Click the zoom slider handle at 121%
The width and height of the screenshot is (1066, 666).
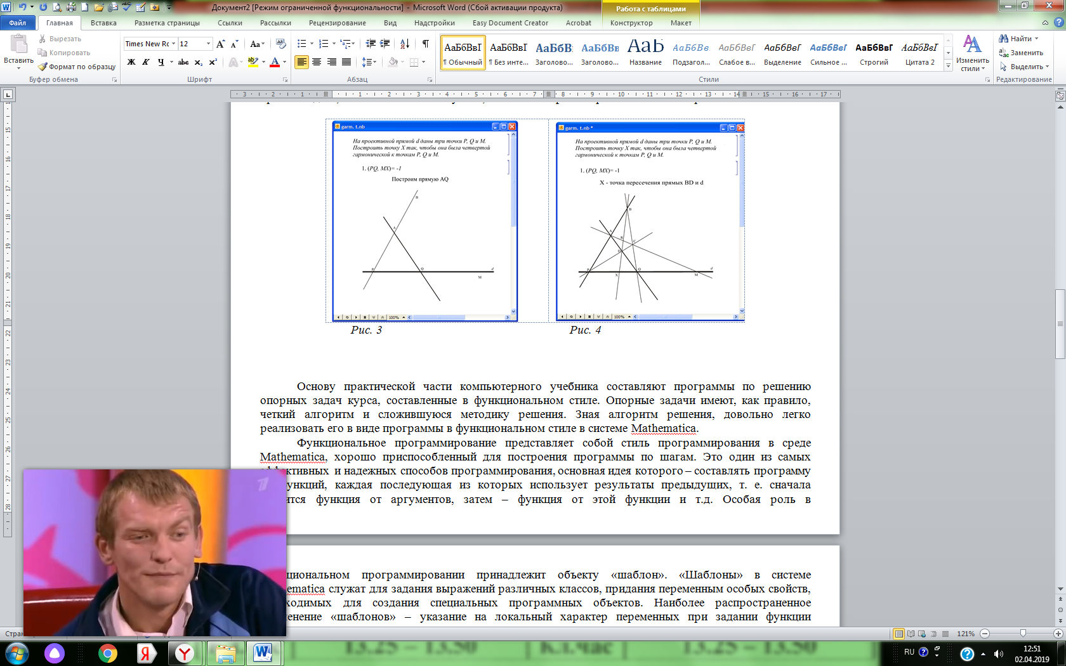[x=1023, y=634]
